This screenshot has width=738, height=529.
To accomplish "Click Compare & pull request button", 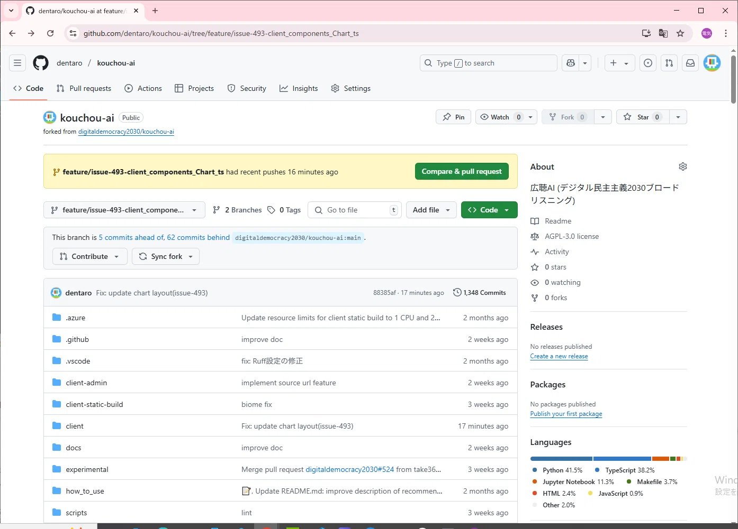I will [462, 171].
